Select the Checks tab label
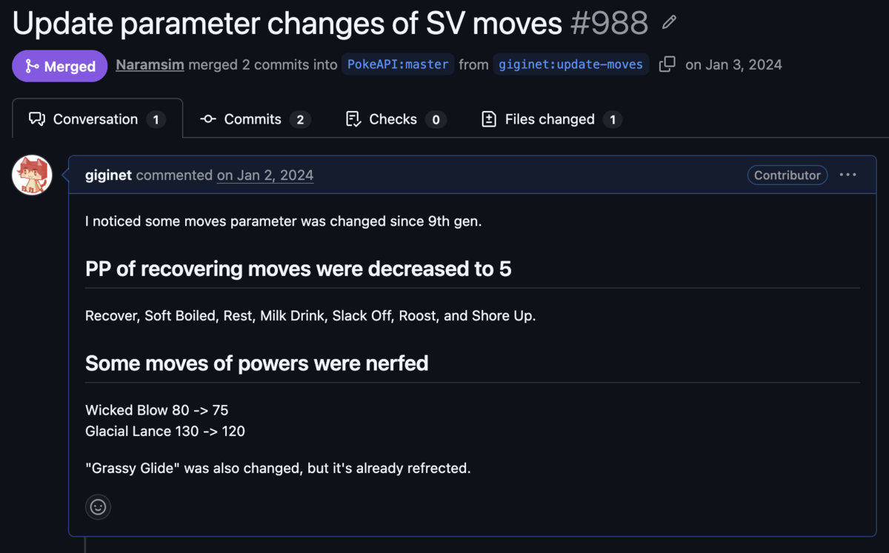 [x=393, y=119]
